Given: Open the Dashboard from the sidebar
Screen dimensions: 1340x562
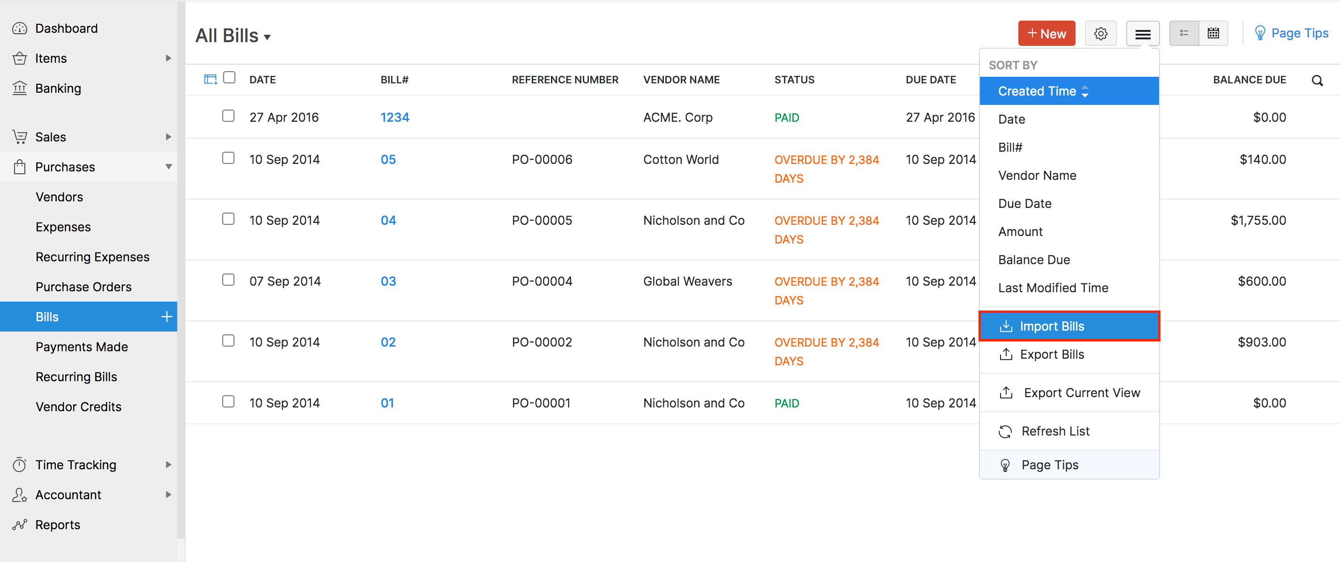Looking at the screenshot, I should [66, 28].
